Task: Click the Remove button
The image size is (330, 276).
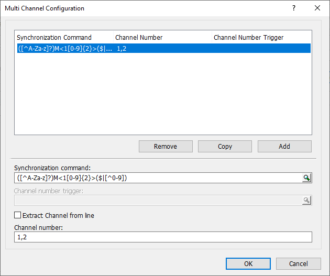Action: pyautogui.click(x=166, y=147)
